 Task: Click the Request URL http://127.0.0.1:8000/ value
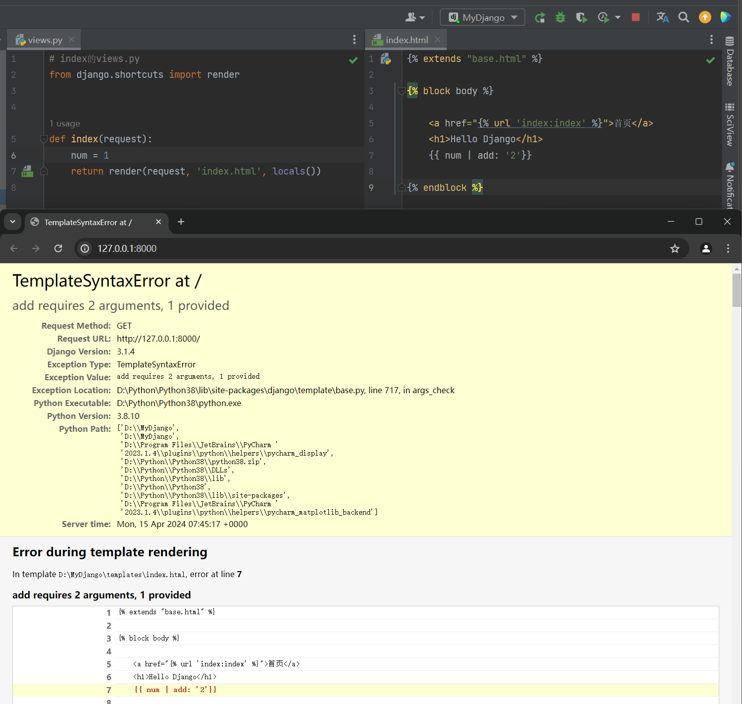(159, 339)
